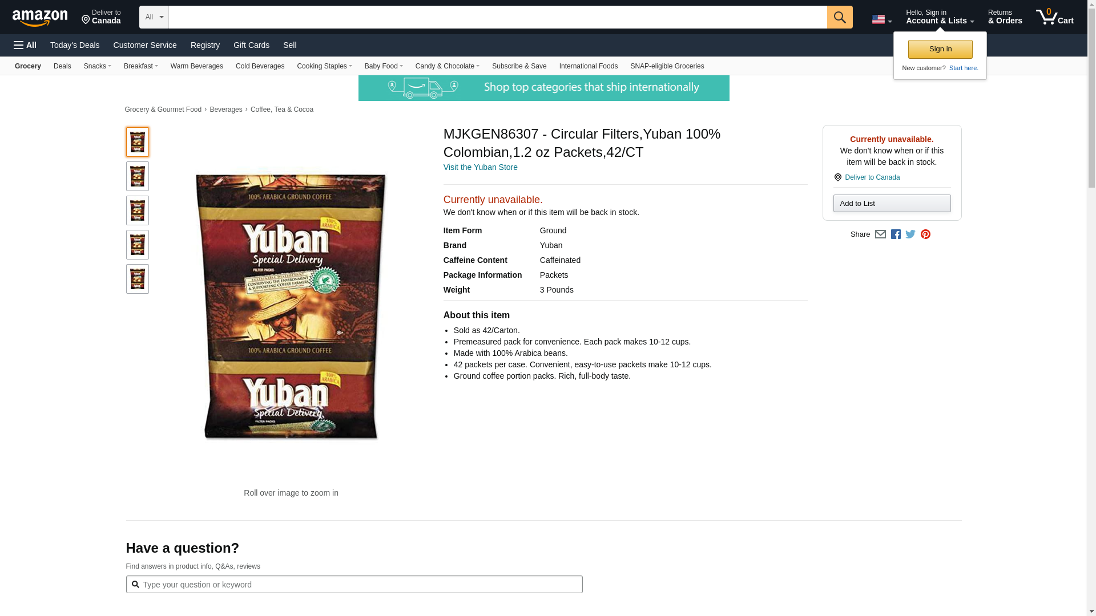This screenshot has height=616, width=1096.
Task: Open the country flag language selector
Action: (x=881, y=19)
